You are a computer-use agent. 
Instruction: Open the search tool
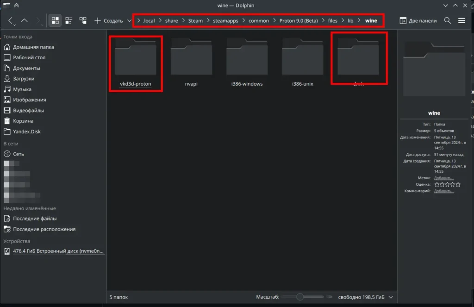tap(448, 20)
